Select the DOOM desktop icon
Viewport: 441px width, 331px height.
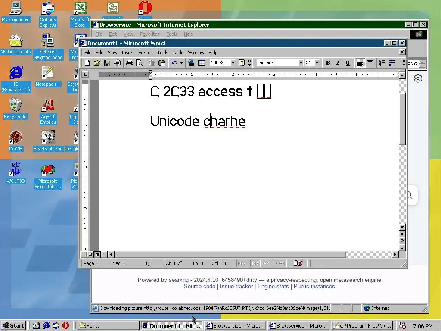click(16, 141)
